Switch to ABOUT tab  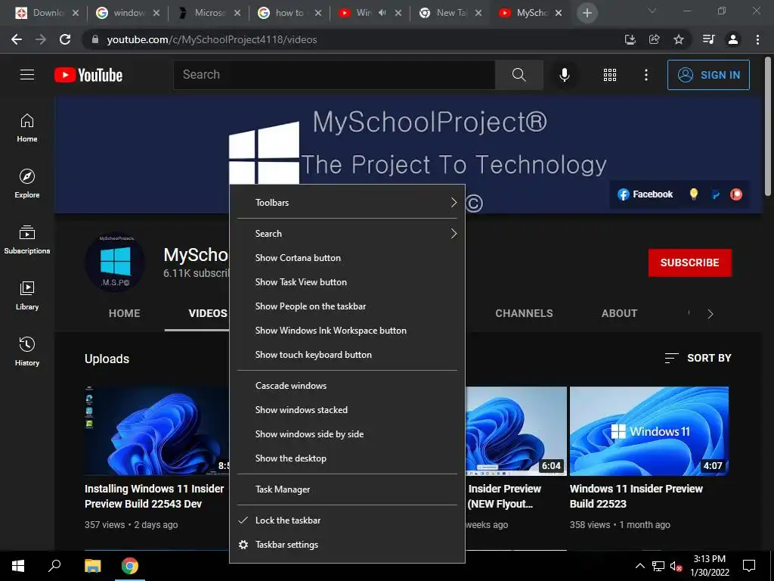coord(620,313)
